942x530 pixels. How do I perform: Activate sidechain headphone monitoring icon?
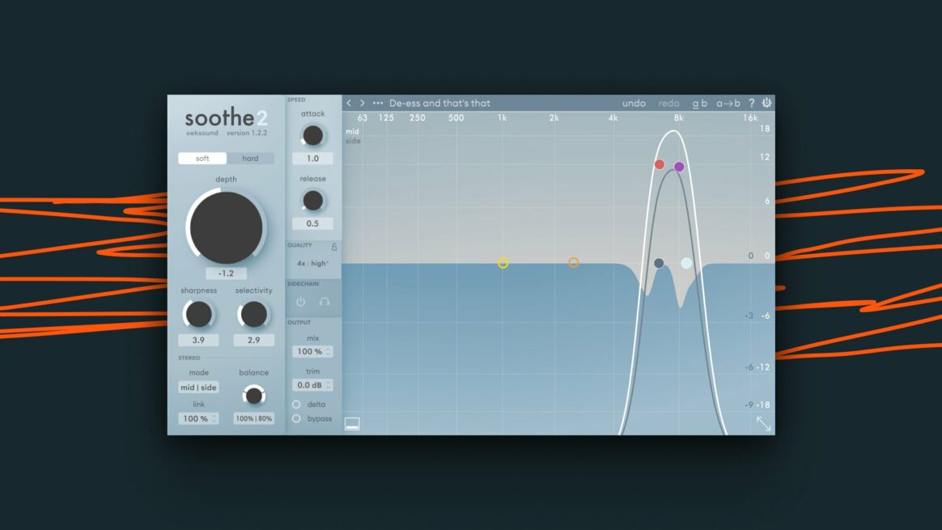pos(326,301)
